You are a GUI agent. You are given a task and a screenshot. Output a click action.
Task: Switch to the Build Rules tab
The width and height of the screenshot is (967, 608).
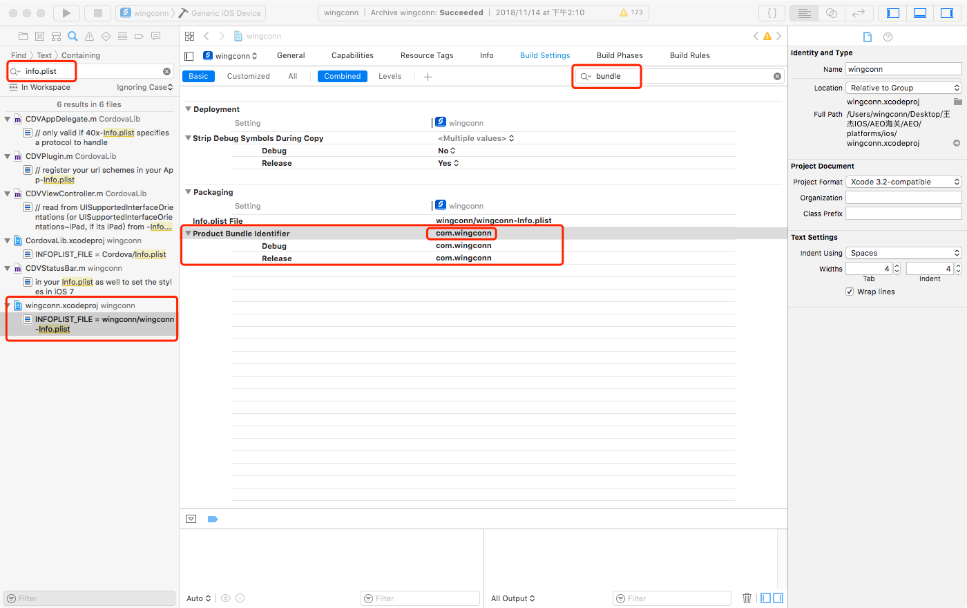690,55
